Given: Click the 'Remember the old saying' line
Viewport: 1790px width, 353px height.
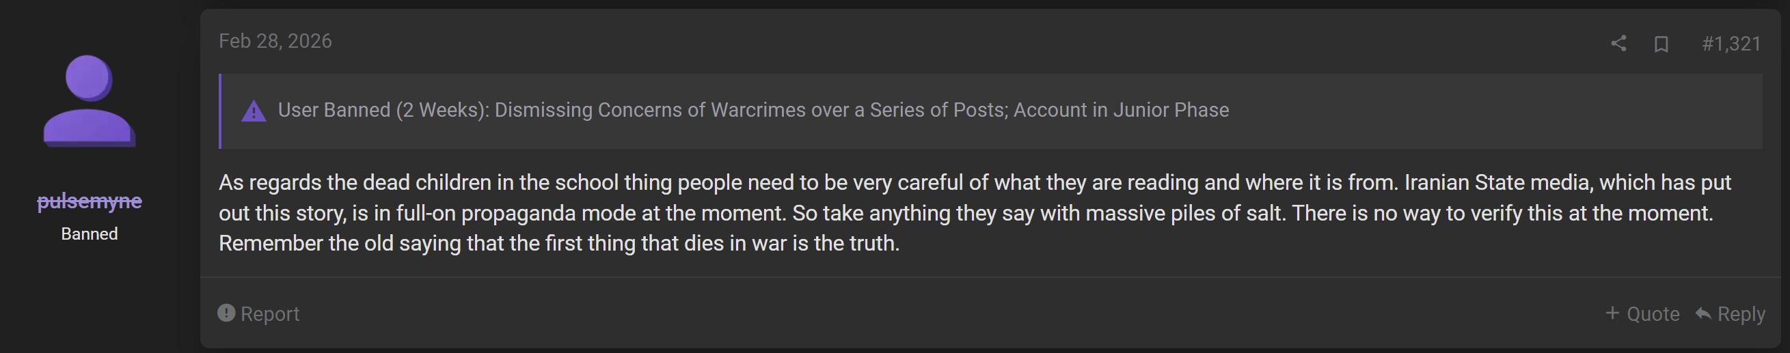Looking at the screenshot, I should point(558,244).
